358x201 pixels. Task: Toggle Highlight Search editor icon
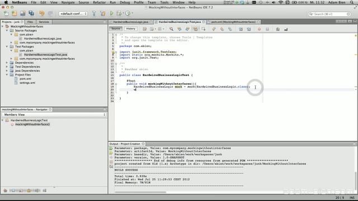[x=195, y=29]
